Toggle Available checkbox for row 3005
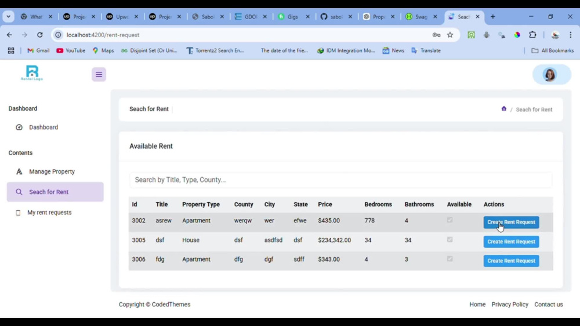The height and width of the screenshot is (326, 580). coord(449,240)
